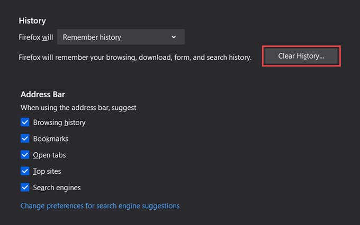Click the history description sentence text
Screen dimensions: 360x225
click(134, 57)
